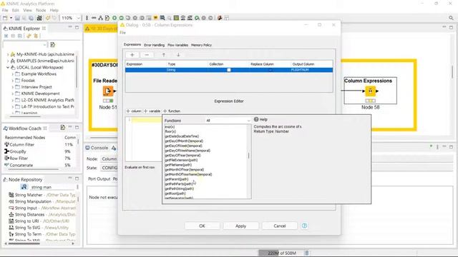Click the GroupBy recommended node icon
The width and height of the screenshot is (458, 257).
pos(6,151)
